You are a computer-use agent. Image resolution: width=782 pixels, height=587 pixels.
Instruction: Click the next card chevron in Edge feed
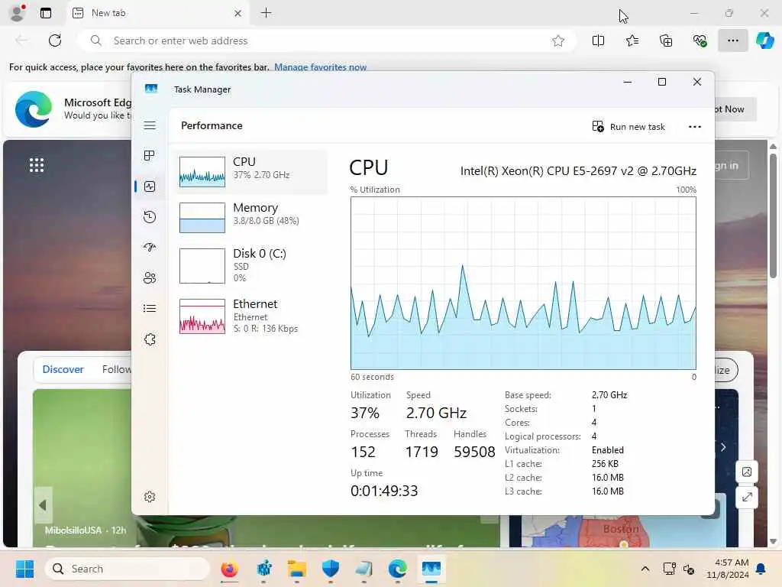click(x=723, y=446)
